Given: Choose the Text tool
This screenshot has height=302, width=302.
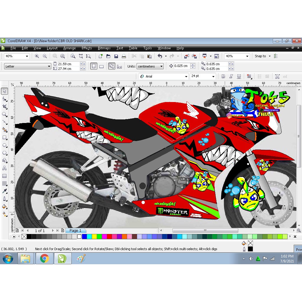Looking at the screenshot, I should click(x=4, y=168).
